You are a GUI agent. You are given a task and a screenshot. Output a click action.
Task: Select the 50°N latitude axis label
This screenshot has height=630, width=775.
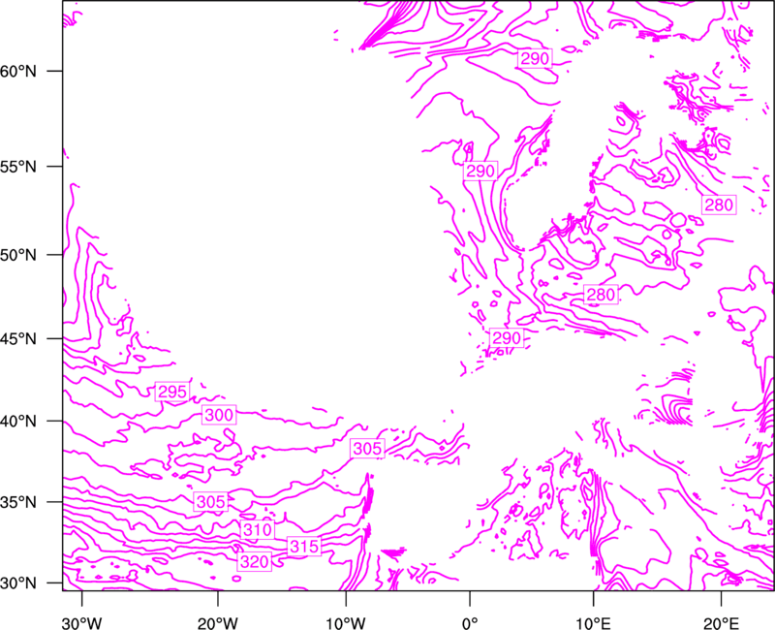point(18,255)
